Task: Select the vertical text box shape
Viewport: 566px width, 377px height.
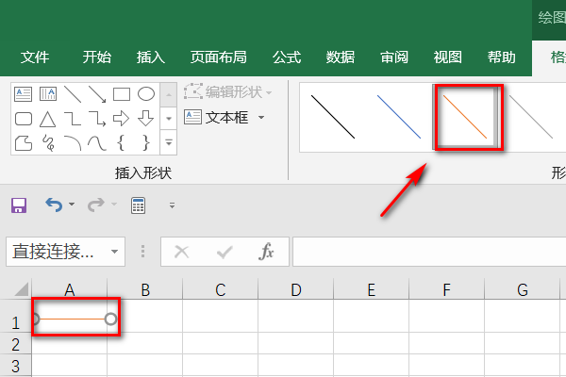Action: [48, 94]
